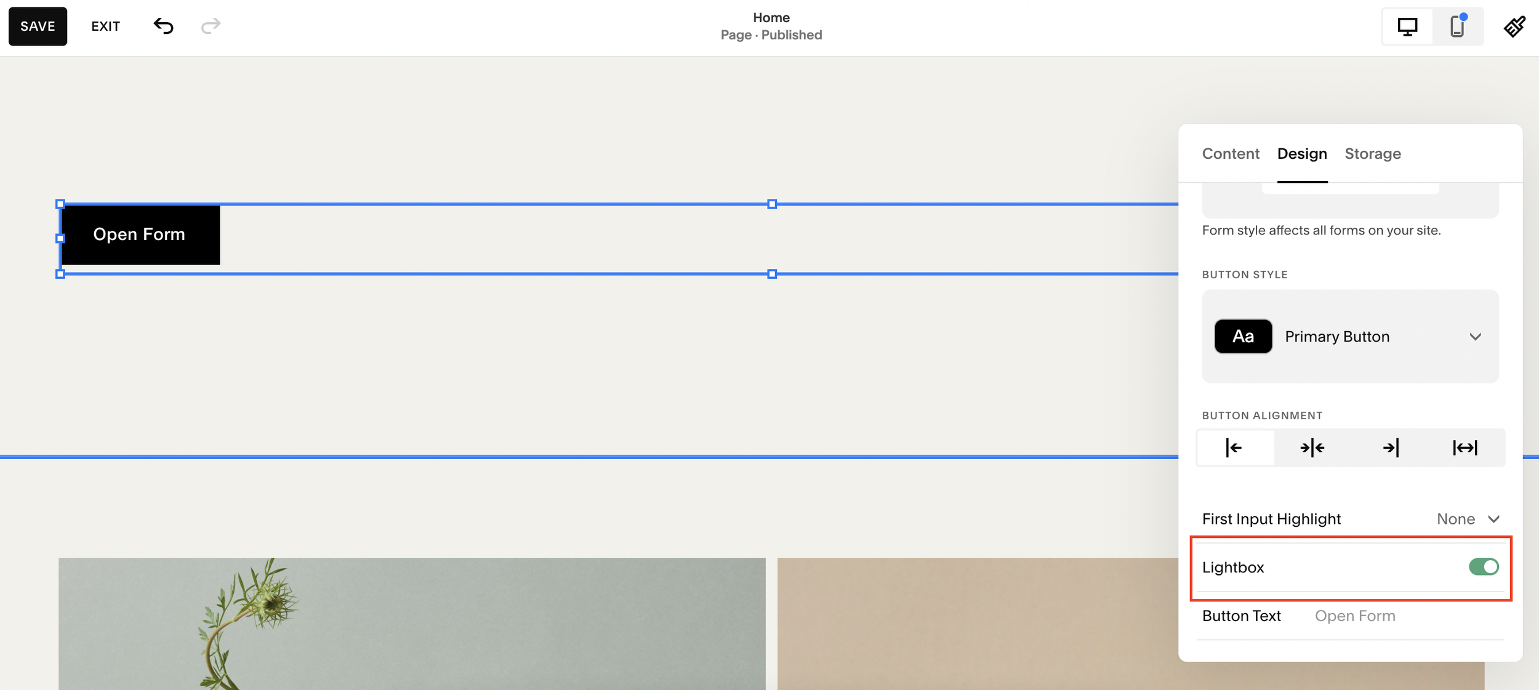1539x690 pixels.
Task: Stretch button to full width
Action: [1465, 447]
